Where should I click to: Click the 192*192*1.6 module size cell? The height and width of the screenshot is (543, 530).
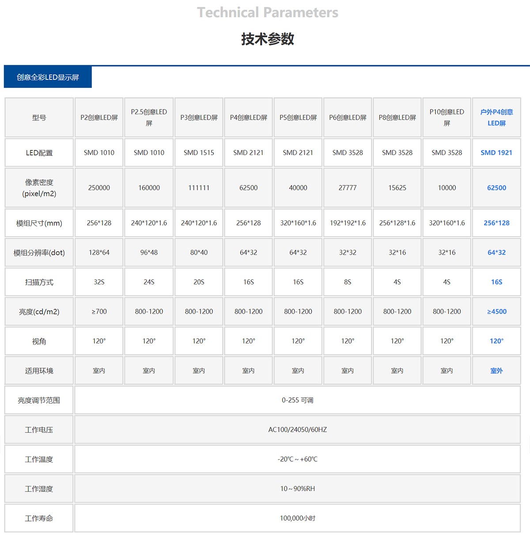pyautogui.click(x=348, y=223)
